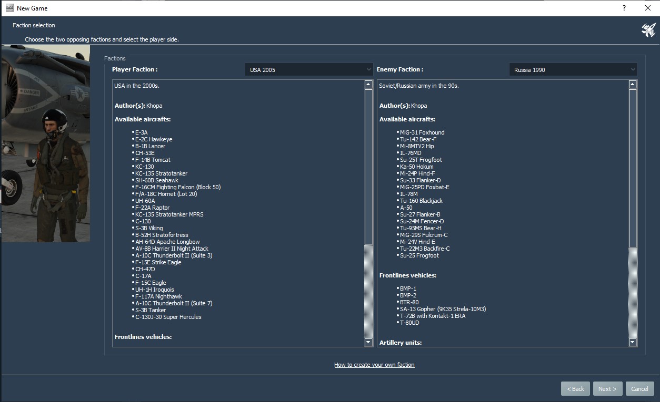Click 'F-117A Nighthawk' entry
The height and width of the screenshot is (402, 660).
tap(158, 296)
